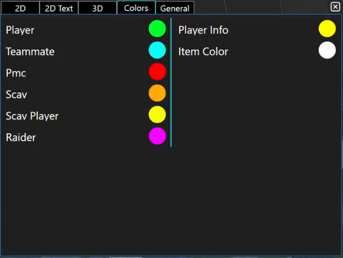Click the 'Pmc' label
Image resolution: width=343 pixels, height=258 pixels.
16,73
